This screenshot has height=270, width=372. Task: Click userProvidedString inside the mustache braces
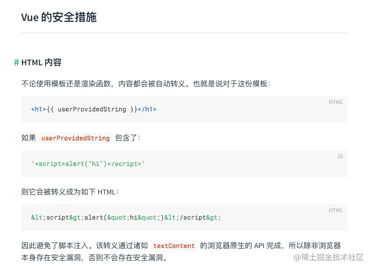pyautogui.click(x=92, y=110)
